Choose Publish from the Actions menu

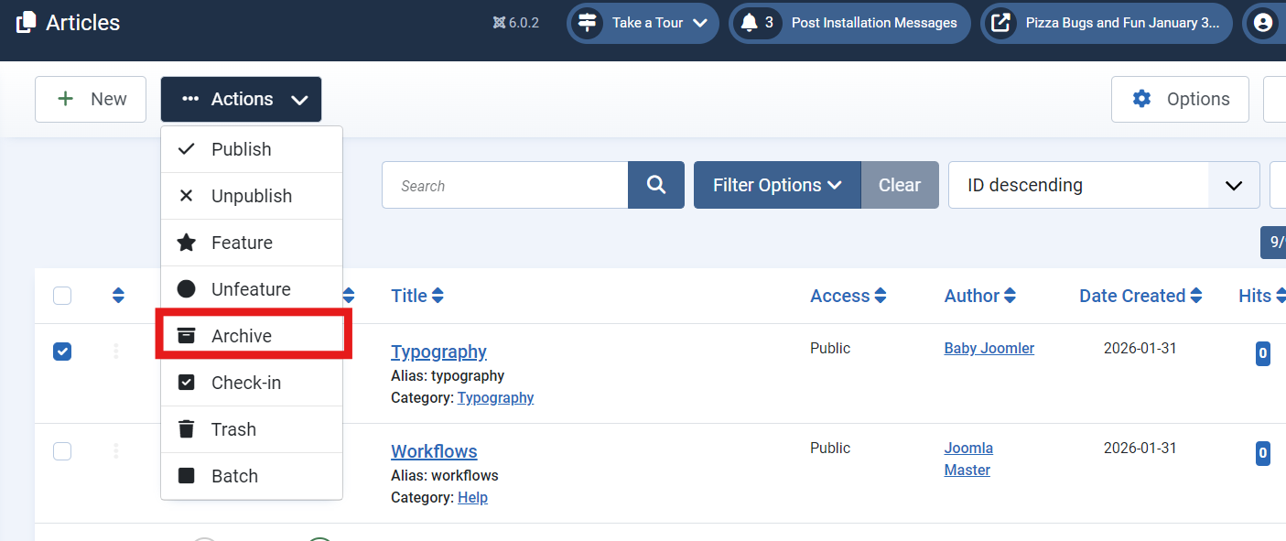click(252, 149)
